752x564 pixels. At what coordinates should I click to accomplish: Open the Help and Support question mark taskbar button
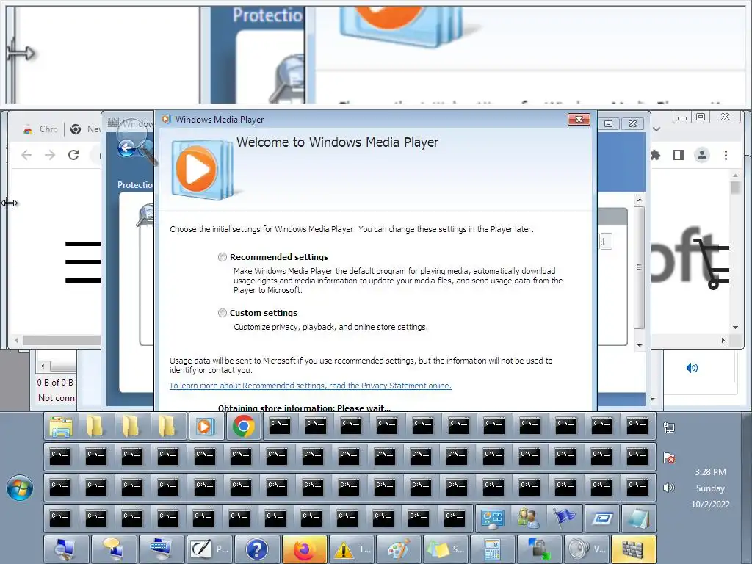pos(256,549)
